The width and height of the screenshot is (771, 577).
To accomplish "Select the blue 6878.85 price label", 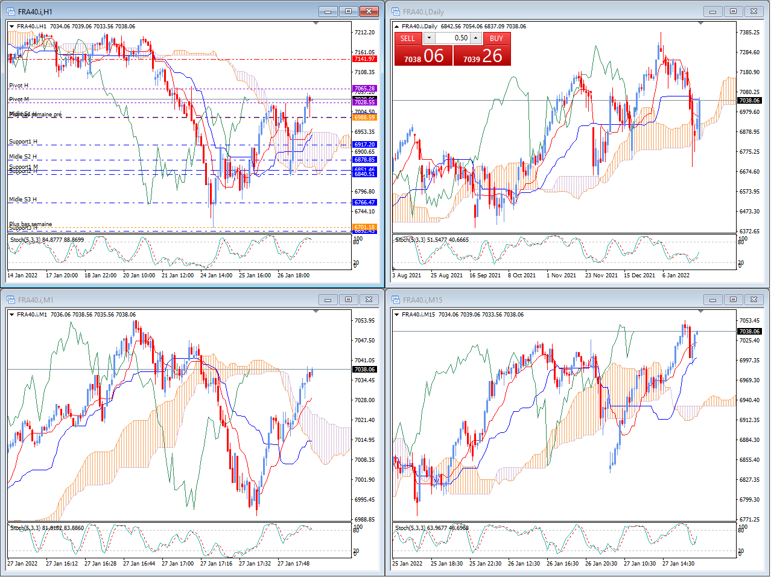I will (x=364, y=160).
